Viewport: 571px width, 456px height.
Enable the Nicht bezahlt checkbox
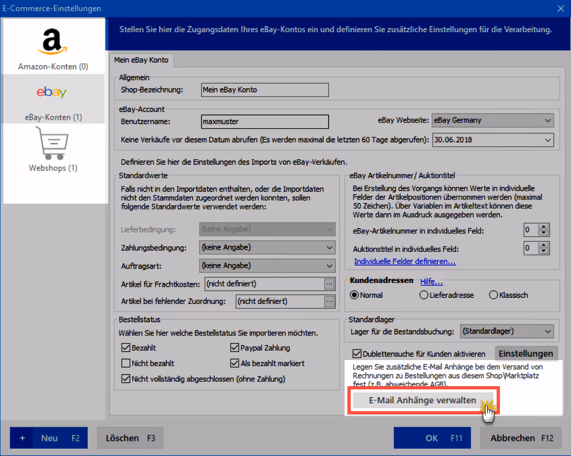point(125,363)
